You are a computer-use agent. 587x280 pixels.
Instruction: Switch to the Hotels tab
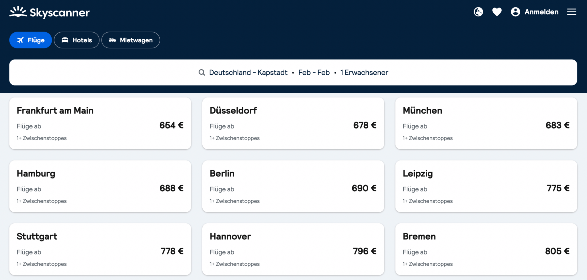[x=77, y=40]
